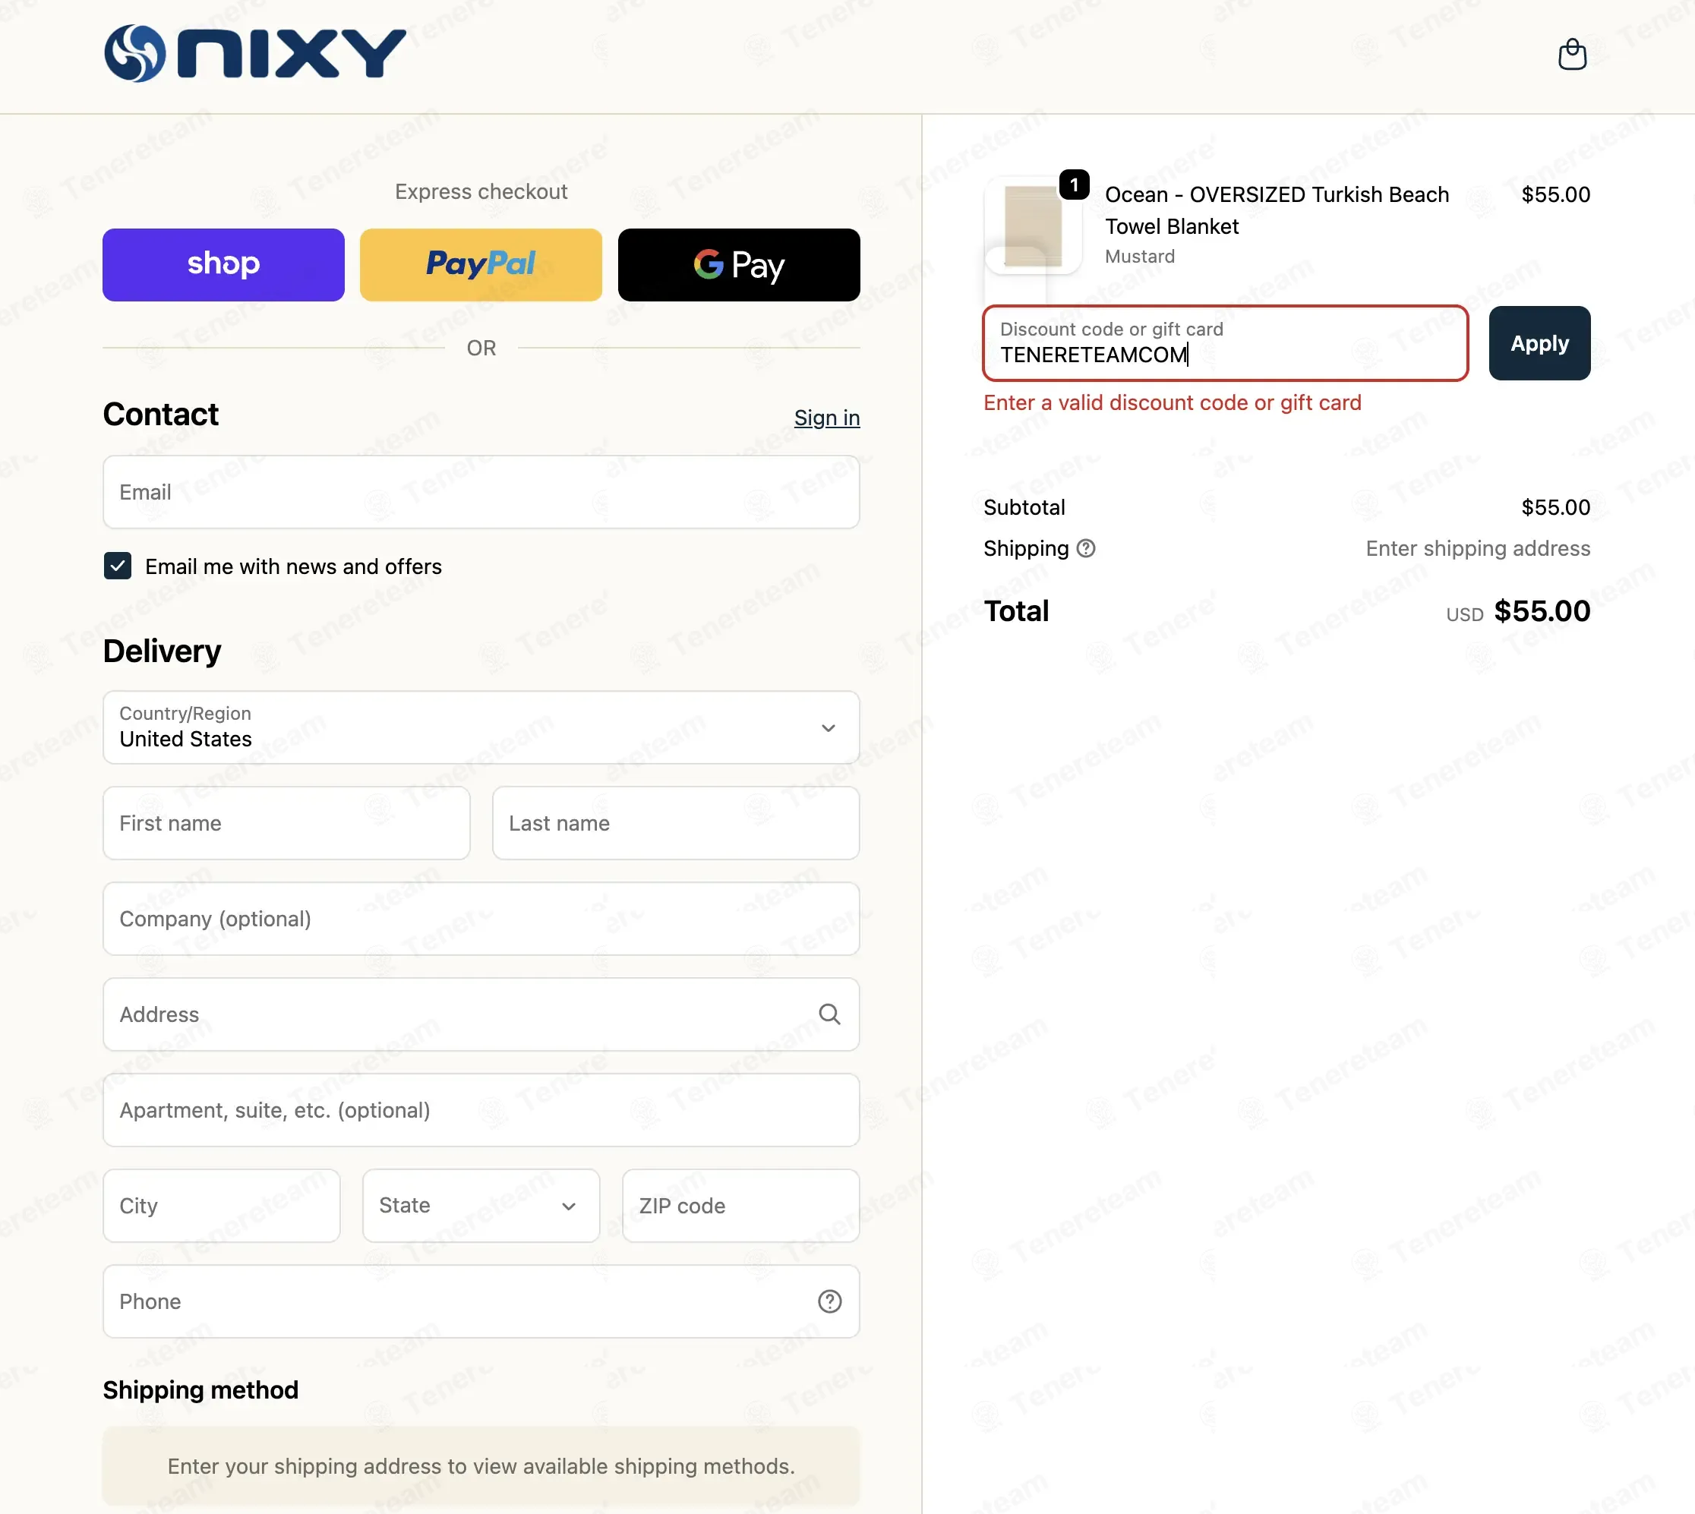The image size is (1695, 1514).
Task: Focus the ZIP code field
Action: tap(740, 1206)
